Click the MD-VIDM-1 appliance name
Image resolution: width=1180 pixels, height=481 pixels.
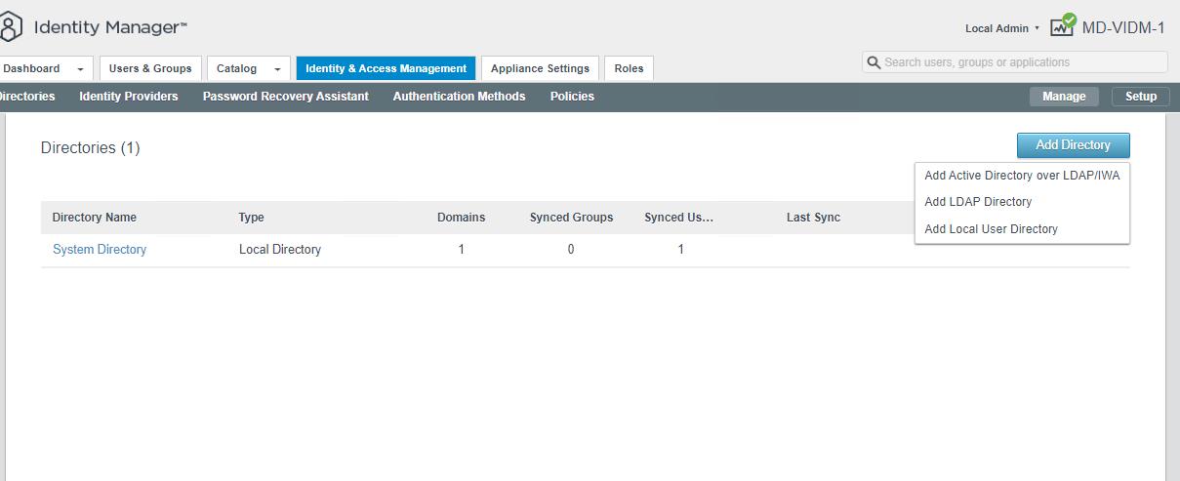(x=1123, y=27)
